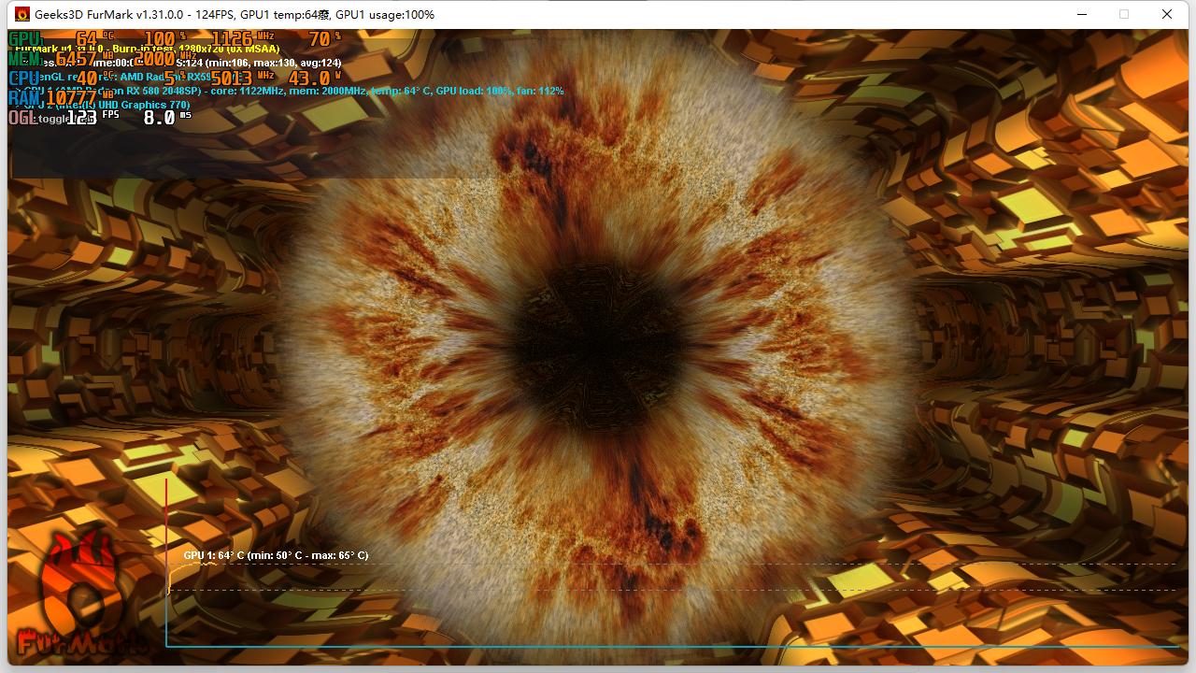Viewport: 1196px width, 673px height.
Task: Click the FurMark flame logo
Action: [x=82, y=594]
